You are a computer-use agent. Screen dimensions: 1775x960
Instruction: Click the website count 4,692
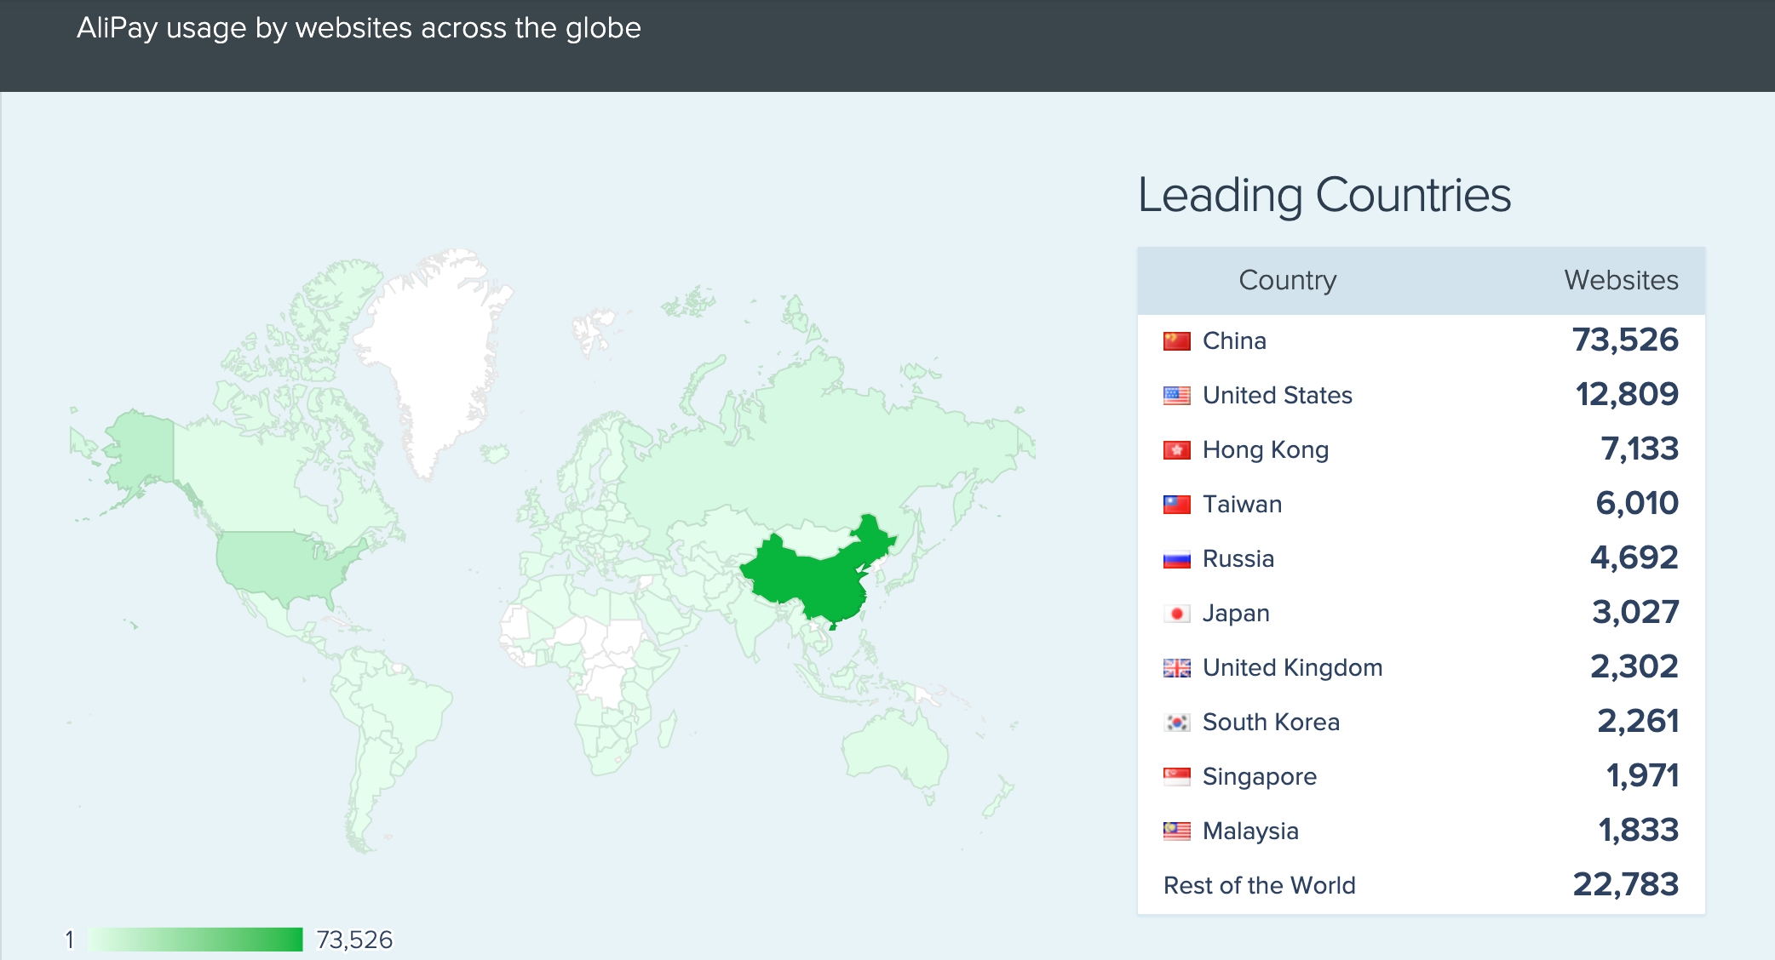[1634, 558]
